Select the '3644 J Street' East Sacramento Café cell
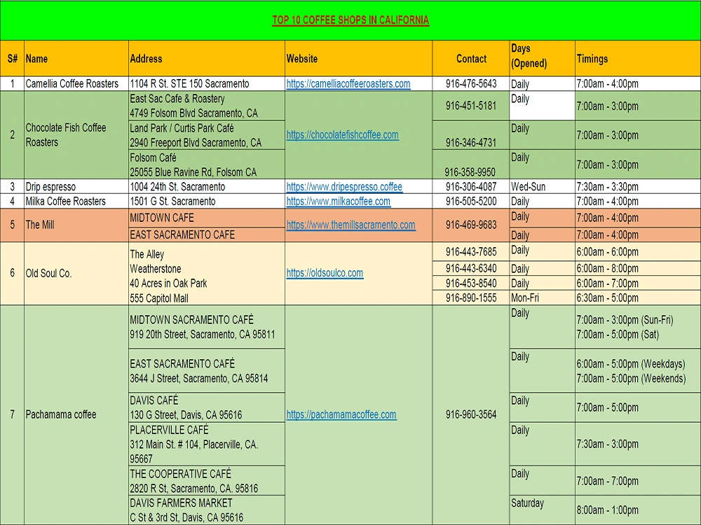Image resolution: width=701 pixels, height=525 pixels. tap(207, 371)
